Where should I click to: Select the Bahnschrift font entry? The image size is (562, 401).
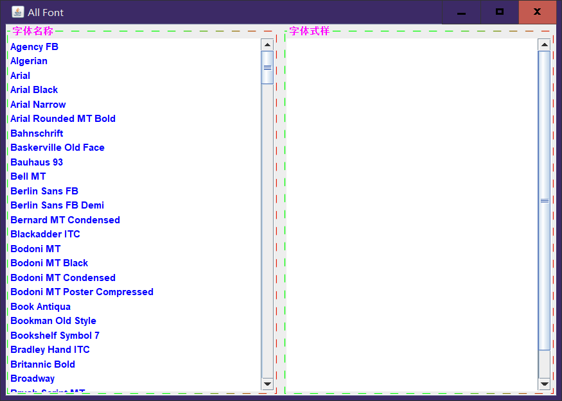pos(37,133)
